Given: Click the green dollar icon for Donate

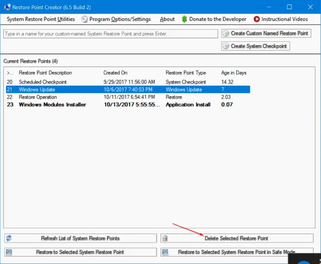Looking at the screenshot, I should point(184,19).
